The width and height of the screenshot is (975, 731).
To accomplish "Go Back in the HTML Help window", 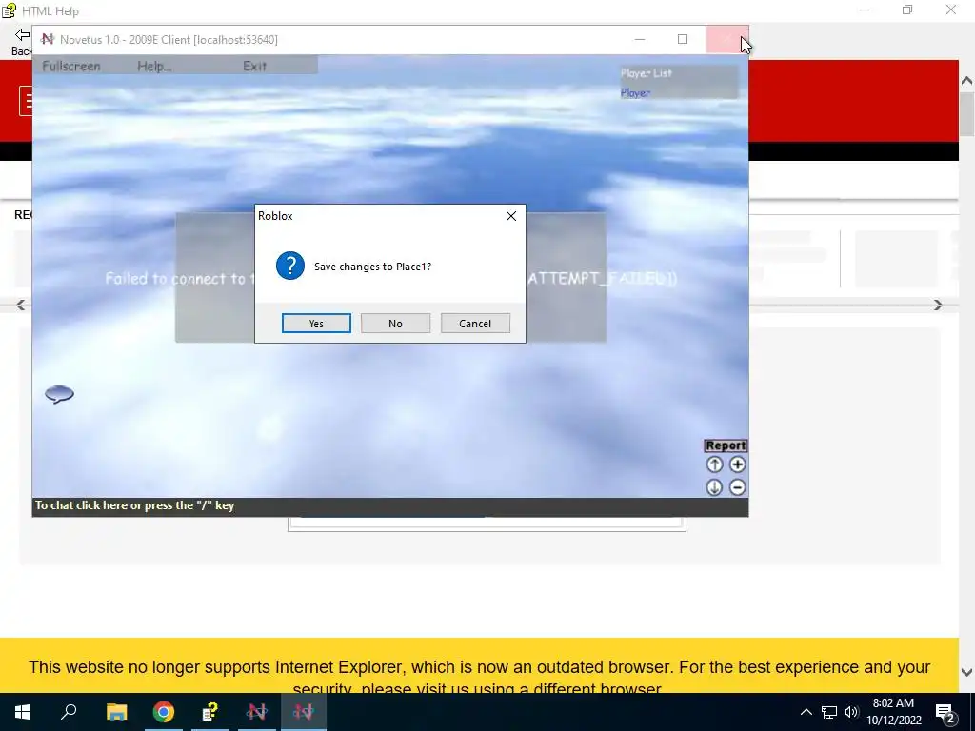I will coord(22,42).
